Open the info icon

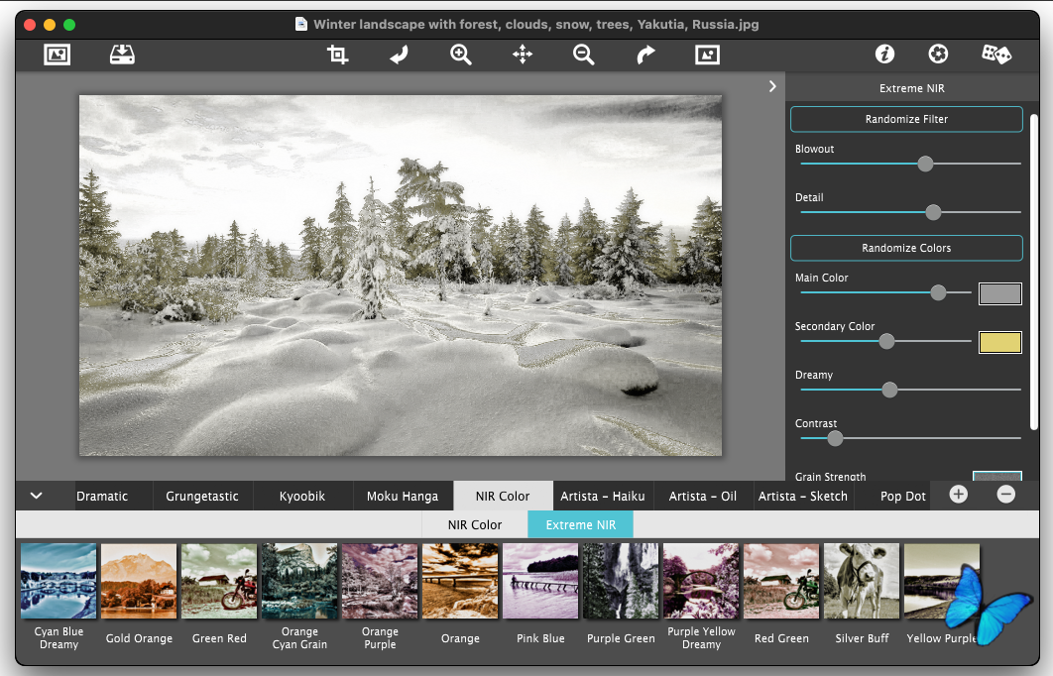click(884, 56)
